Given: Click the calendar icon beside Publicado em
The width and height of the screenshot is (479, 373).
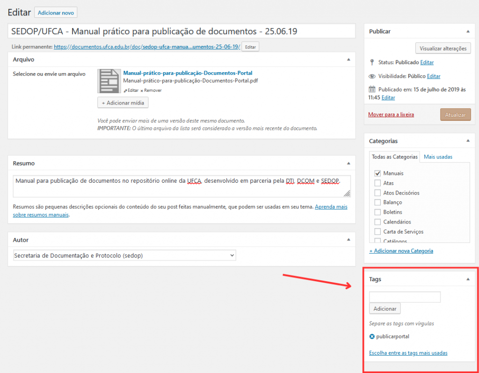Looking at the screenshot, I should pyautogui.click(x=372, y=90).
